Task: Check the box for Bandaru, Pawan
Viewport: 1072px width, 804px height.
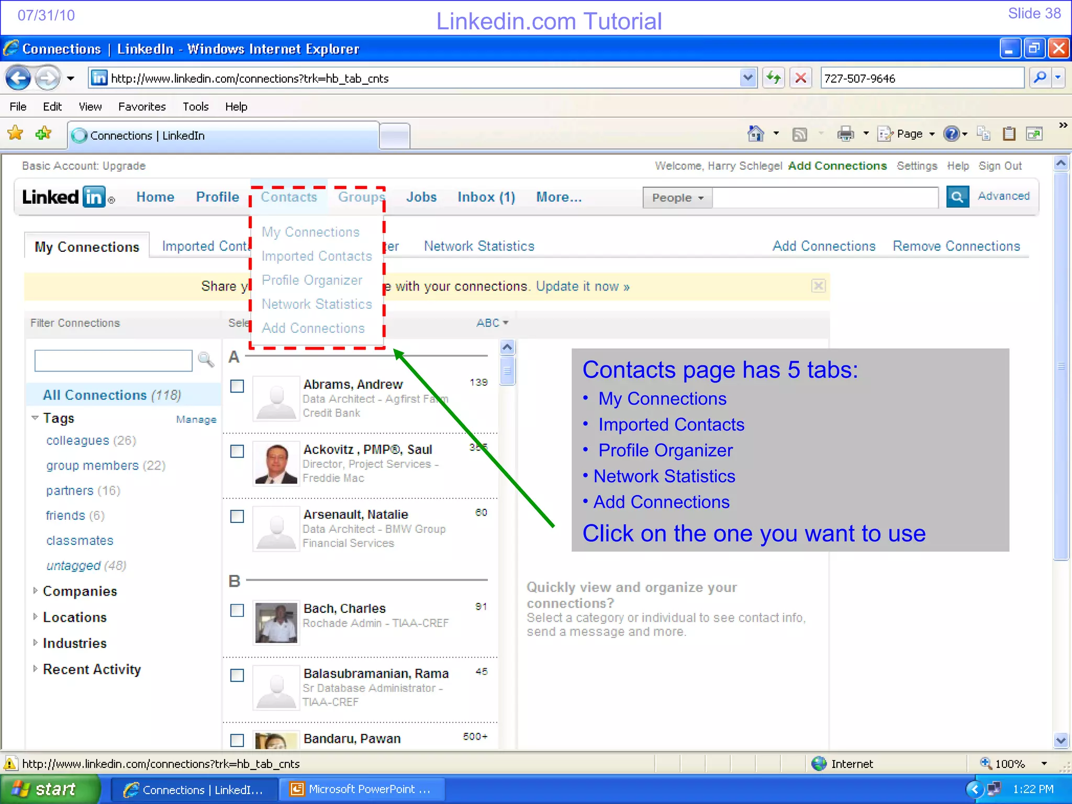Action: pyautogui.click(x=237, y=740)
